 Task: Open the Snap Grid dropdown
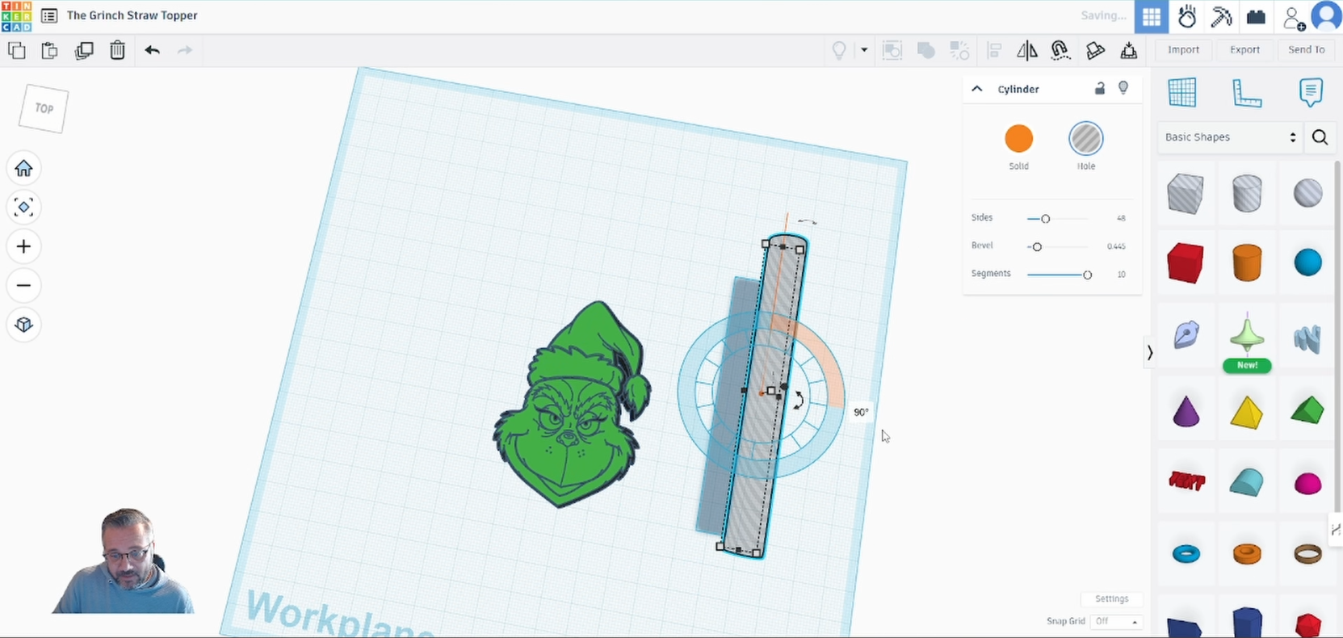pos(1117,621)
